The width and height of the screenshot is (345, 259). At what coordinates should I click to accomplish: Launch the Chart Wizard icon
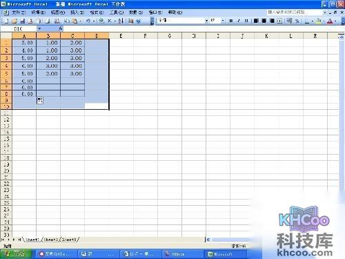coord(130,21)
